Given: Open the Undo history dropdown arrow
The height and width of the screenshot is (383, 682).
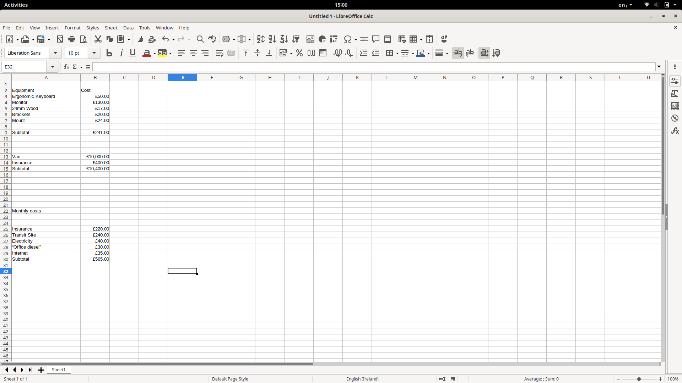Looking at the screenshot, I should 173,39.
